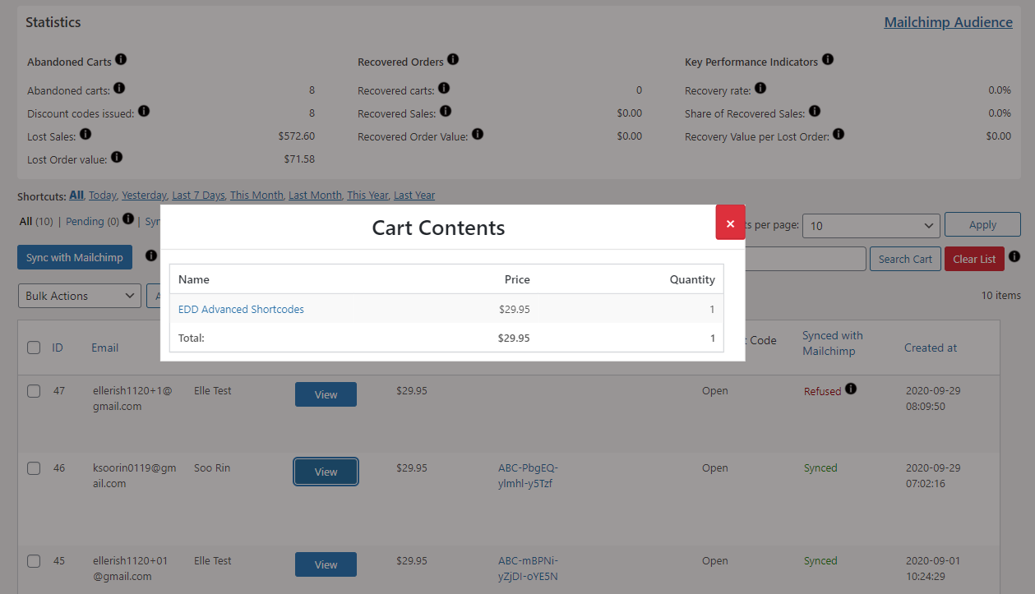
Task: Filter by This Month shortcut
Action: (256, 196)
